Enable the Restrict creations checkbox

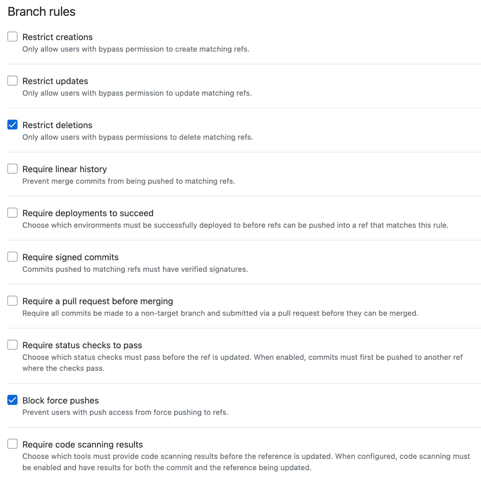coord(13,37)
